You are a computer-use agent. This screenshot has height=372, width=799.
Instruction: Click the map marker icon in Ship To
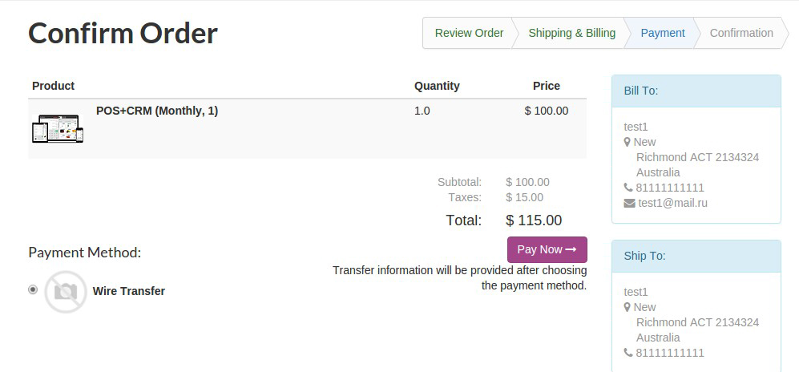click(x=627, y=308)
